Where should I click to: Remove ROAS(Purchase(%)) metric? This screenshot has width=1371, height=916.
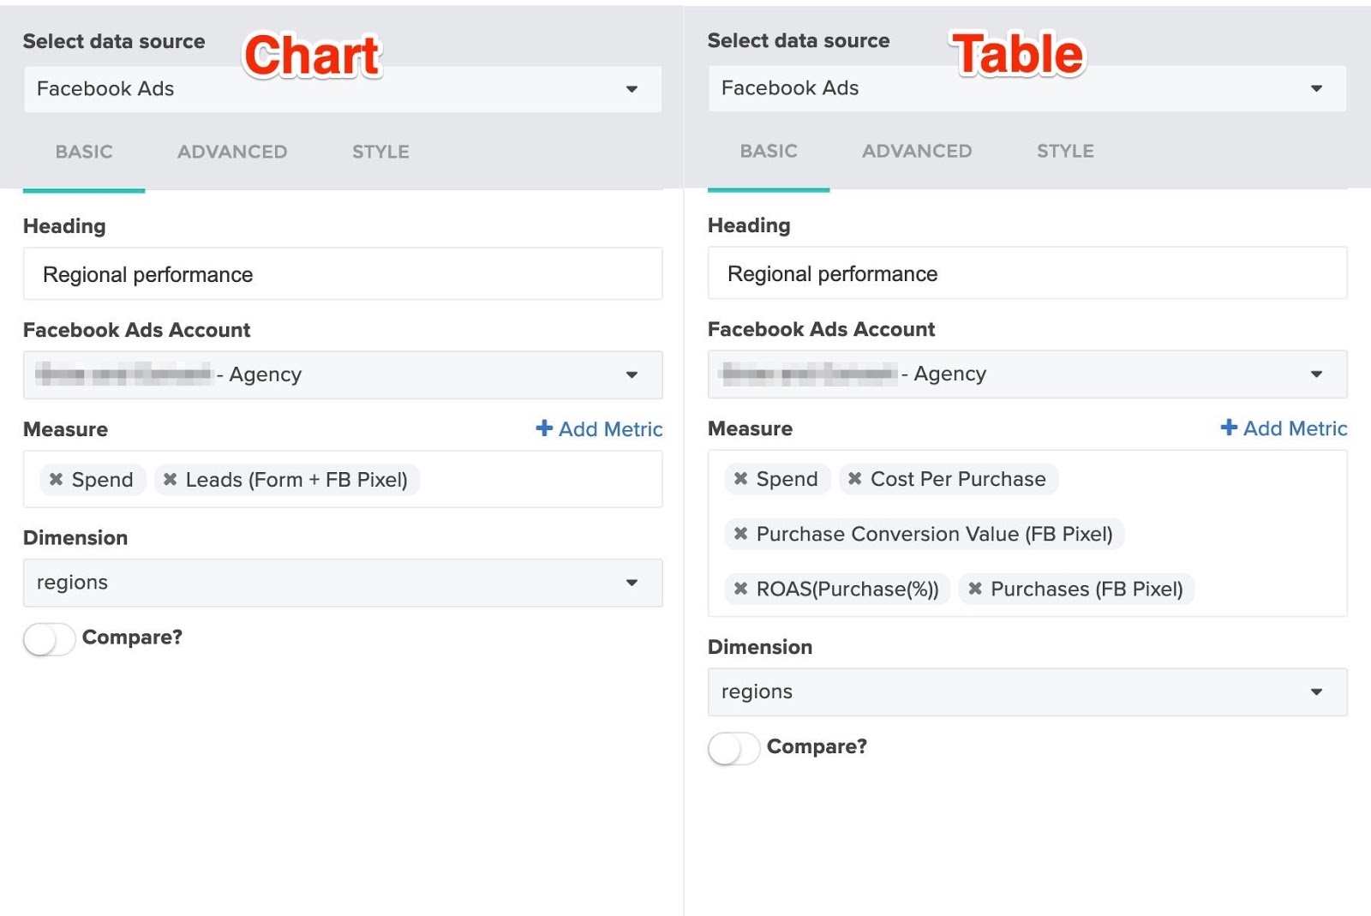[740, 588]
